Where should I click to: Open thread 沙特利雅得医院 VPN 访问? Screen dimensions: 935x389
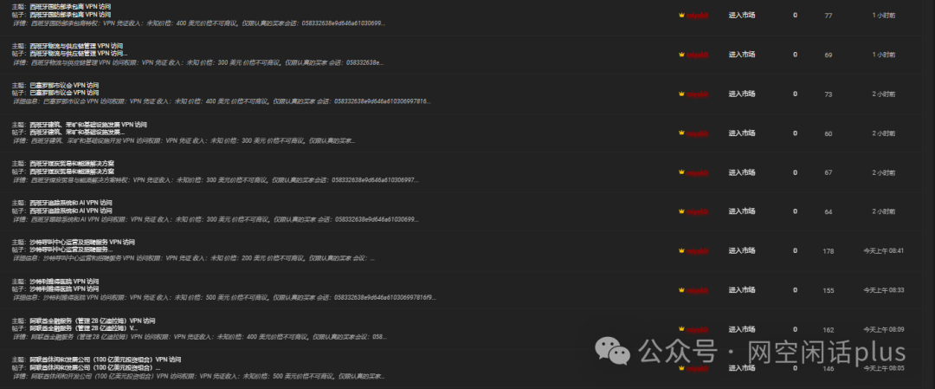click(64, 282)
